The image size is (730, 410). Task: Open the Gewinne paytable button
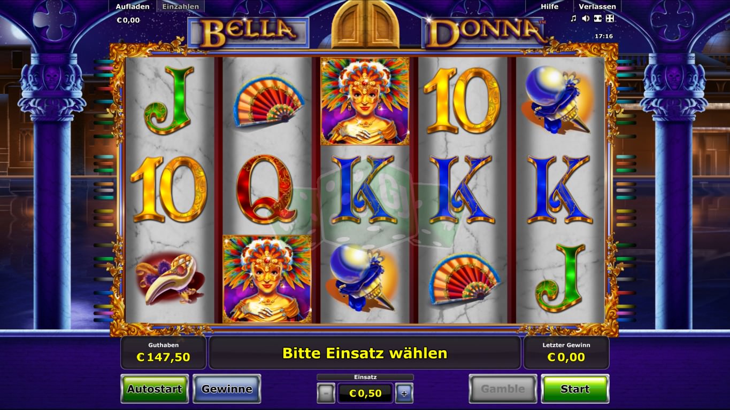coord(227,389)
